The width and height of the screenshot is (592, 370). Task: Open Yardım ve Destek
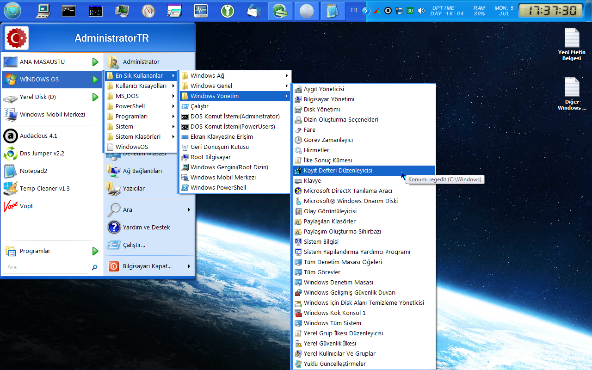(x=149, y=228)
